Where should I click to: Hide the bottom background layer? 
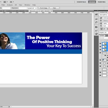point(100,75)
